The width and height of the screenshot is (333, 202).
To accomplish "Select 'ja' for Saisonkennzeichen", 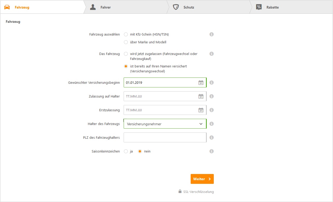I will (x=126, y=151).
